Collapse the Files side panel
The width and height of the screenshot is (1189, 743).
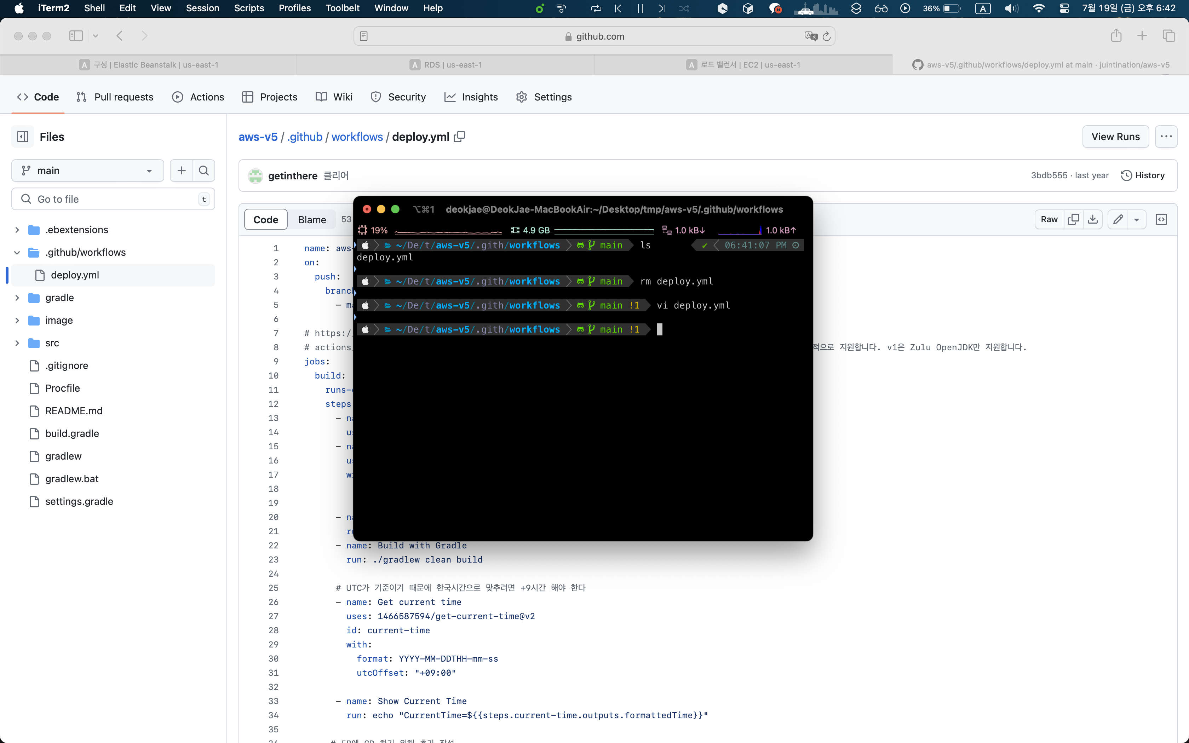click(x=23, y=137)
